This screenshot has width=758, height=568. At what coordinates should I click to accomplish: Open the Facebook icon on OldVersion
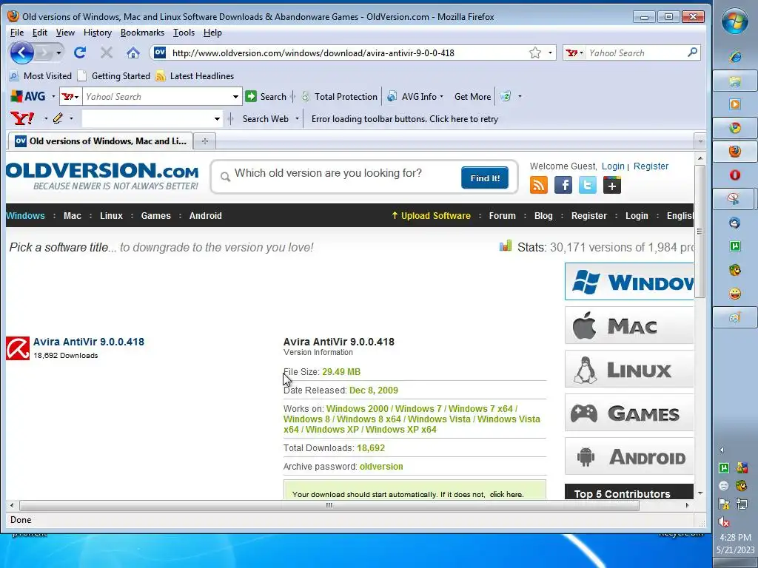click(563, 185)
